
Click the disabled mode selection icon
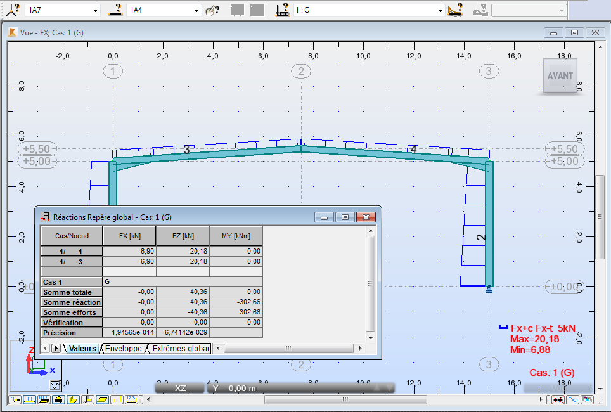click(480, 10)
